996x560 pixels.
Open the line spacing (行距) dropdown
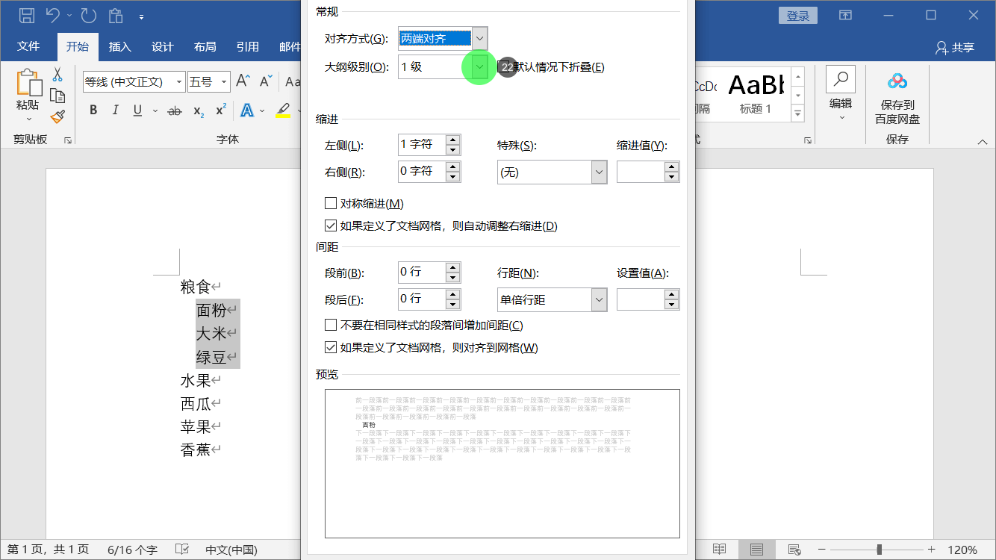point(599,299)
